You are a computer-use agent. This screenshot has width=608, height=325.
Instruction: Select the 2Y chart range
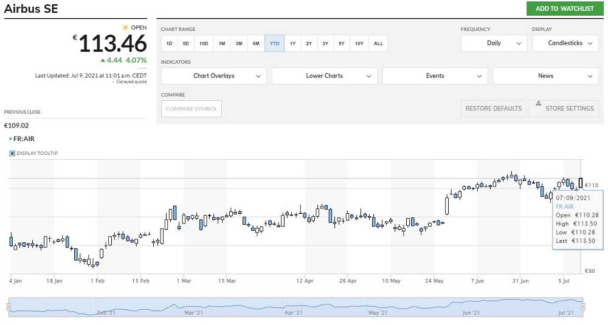click(x=309, y=43)
